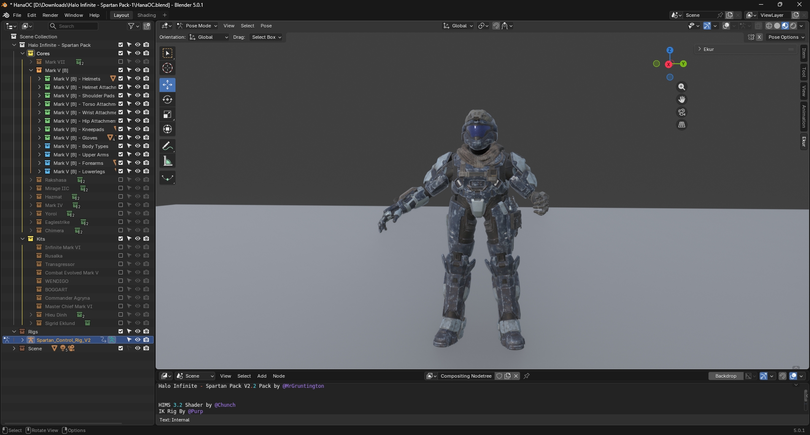Switch perspective/orthographic grid icon
Image resolution: width=810 pixels, height=435 pixels.
click(682, 125)
